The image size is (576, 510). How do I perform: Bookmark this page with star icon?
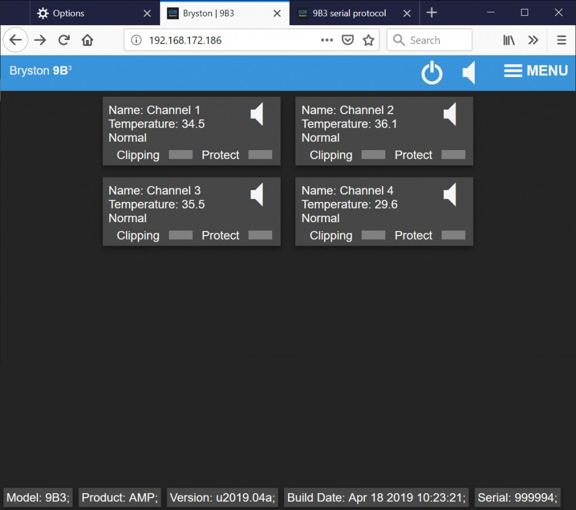[x=368, y=40]
